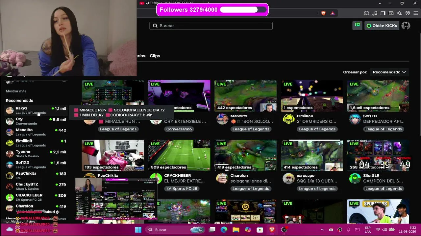The width and height of the screenshot is (421, 236).
Task: Open the browser hamburger menu
Action: coord(416,13)
